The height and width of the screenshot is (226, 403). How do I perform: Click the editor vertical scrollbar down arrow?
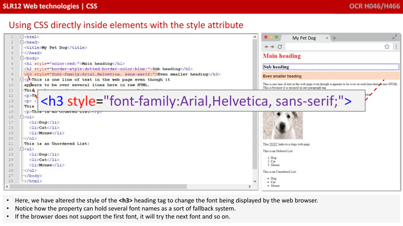[x=255, y=181]
